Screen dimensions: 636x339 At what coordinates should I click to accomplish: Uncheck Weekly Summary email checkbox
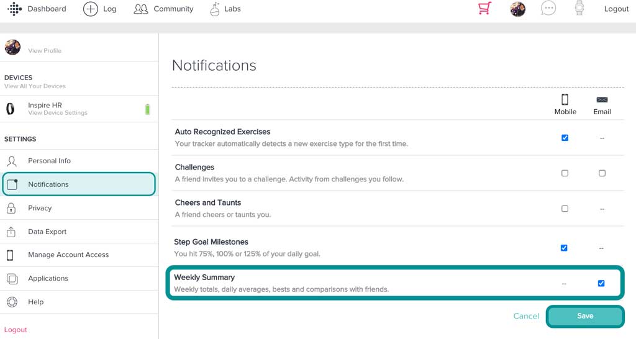click(601, 283)
